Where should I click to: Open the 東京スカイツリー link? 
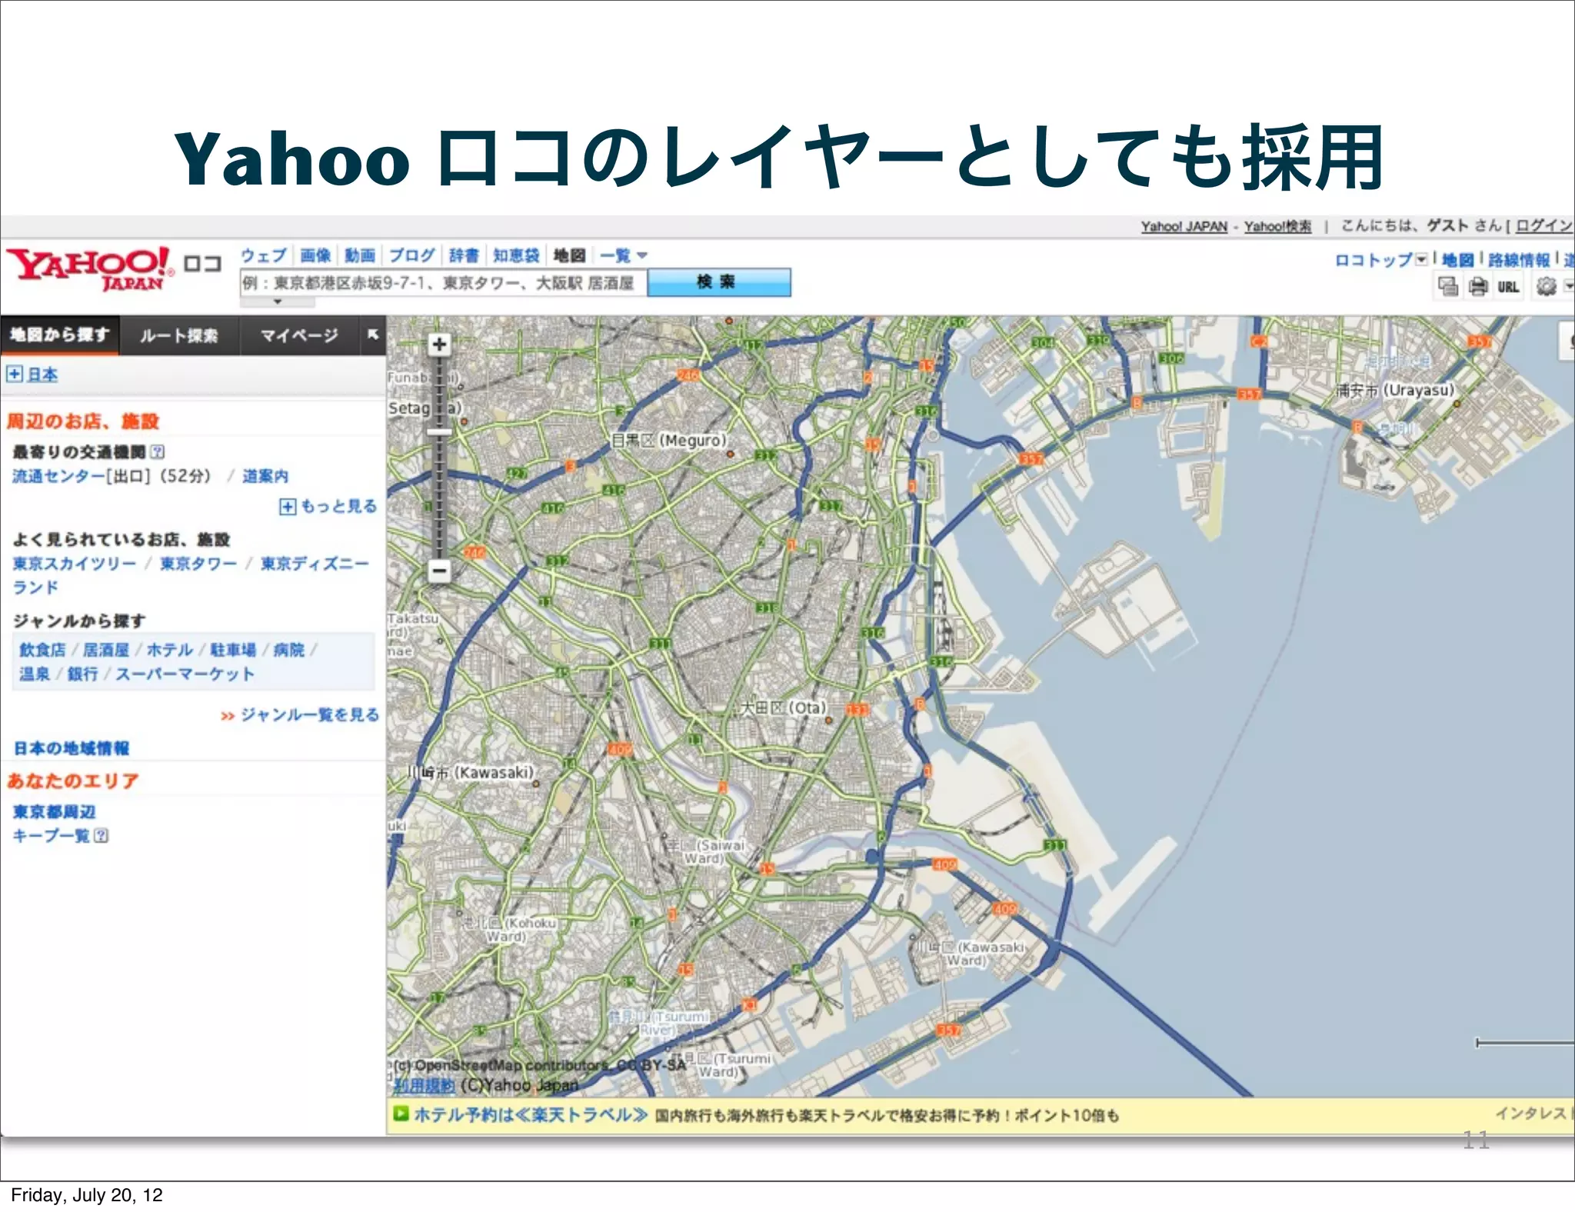coord(74,564)
